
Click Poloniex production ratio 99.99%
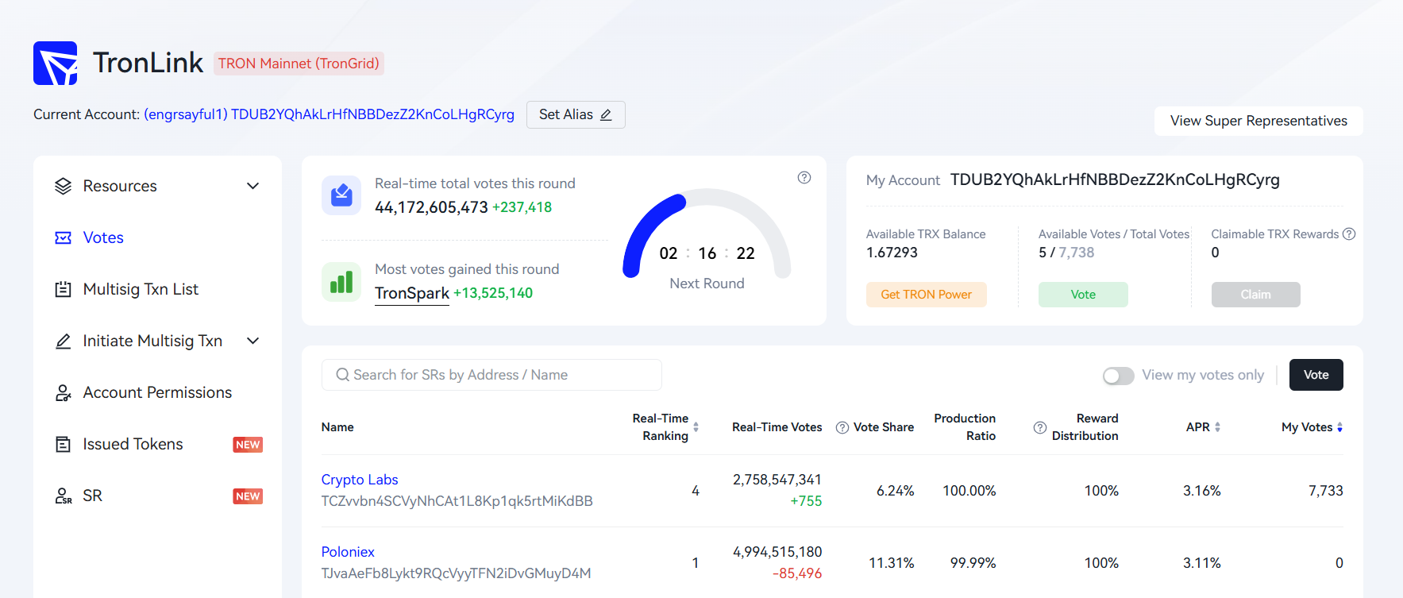click(x=973, y=563)
